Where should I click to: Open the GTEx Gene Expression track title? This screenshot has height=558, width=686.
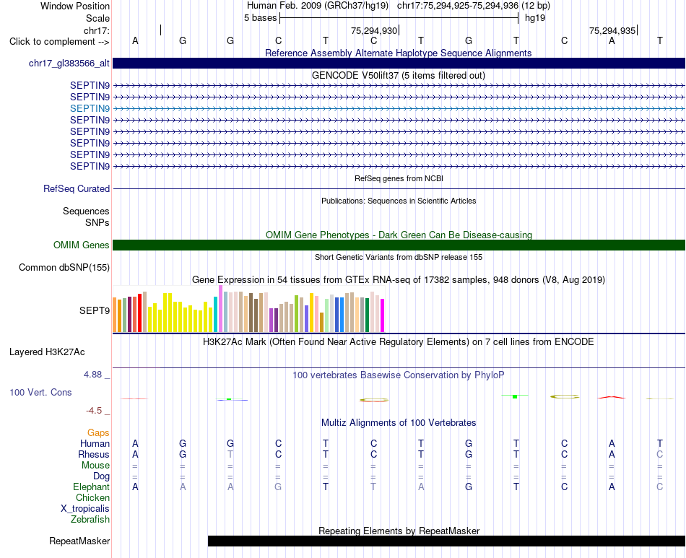398,279
